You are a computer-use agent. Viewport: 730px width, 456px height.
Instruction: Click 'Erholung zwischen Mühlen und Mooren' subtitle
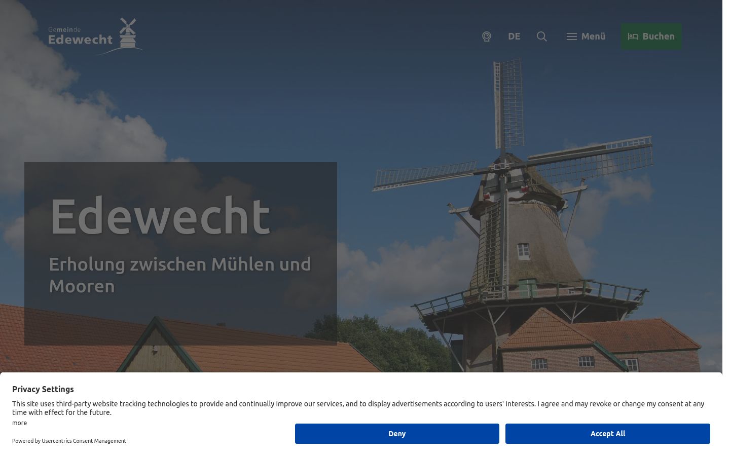click(180, 275)
